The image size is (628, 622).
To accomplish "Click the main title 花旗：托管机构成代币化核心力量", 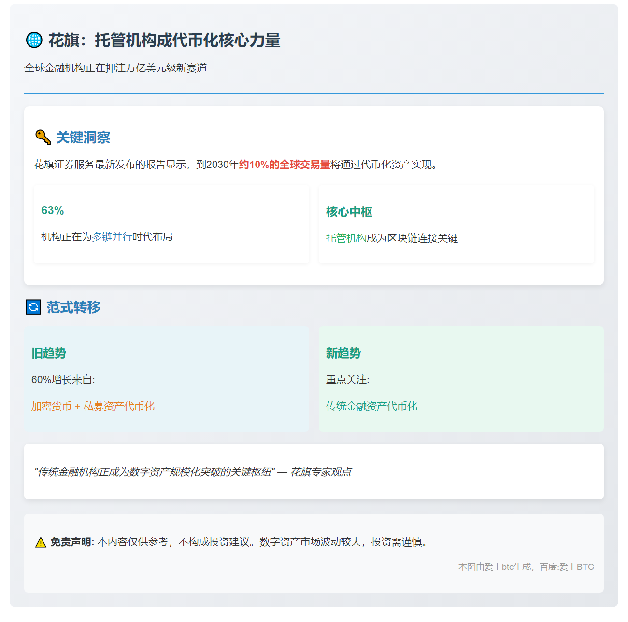I will [x=163, y=41].
